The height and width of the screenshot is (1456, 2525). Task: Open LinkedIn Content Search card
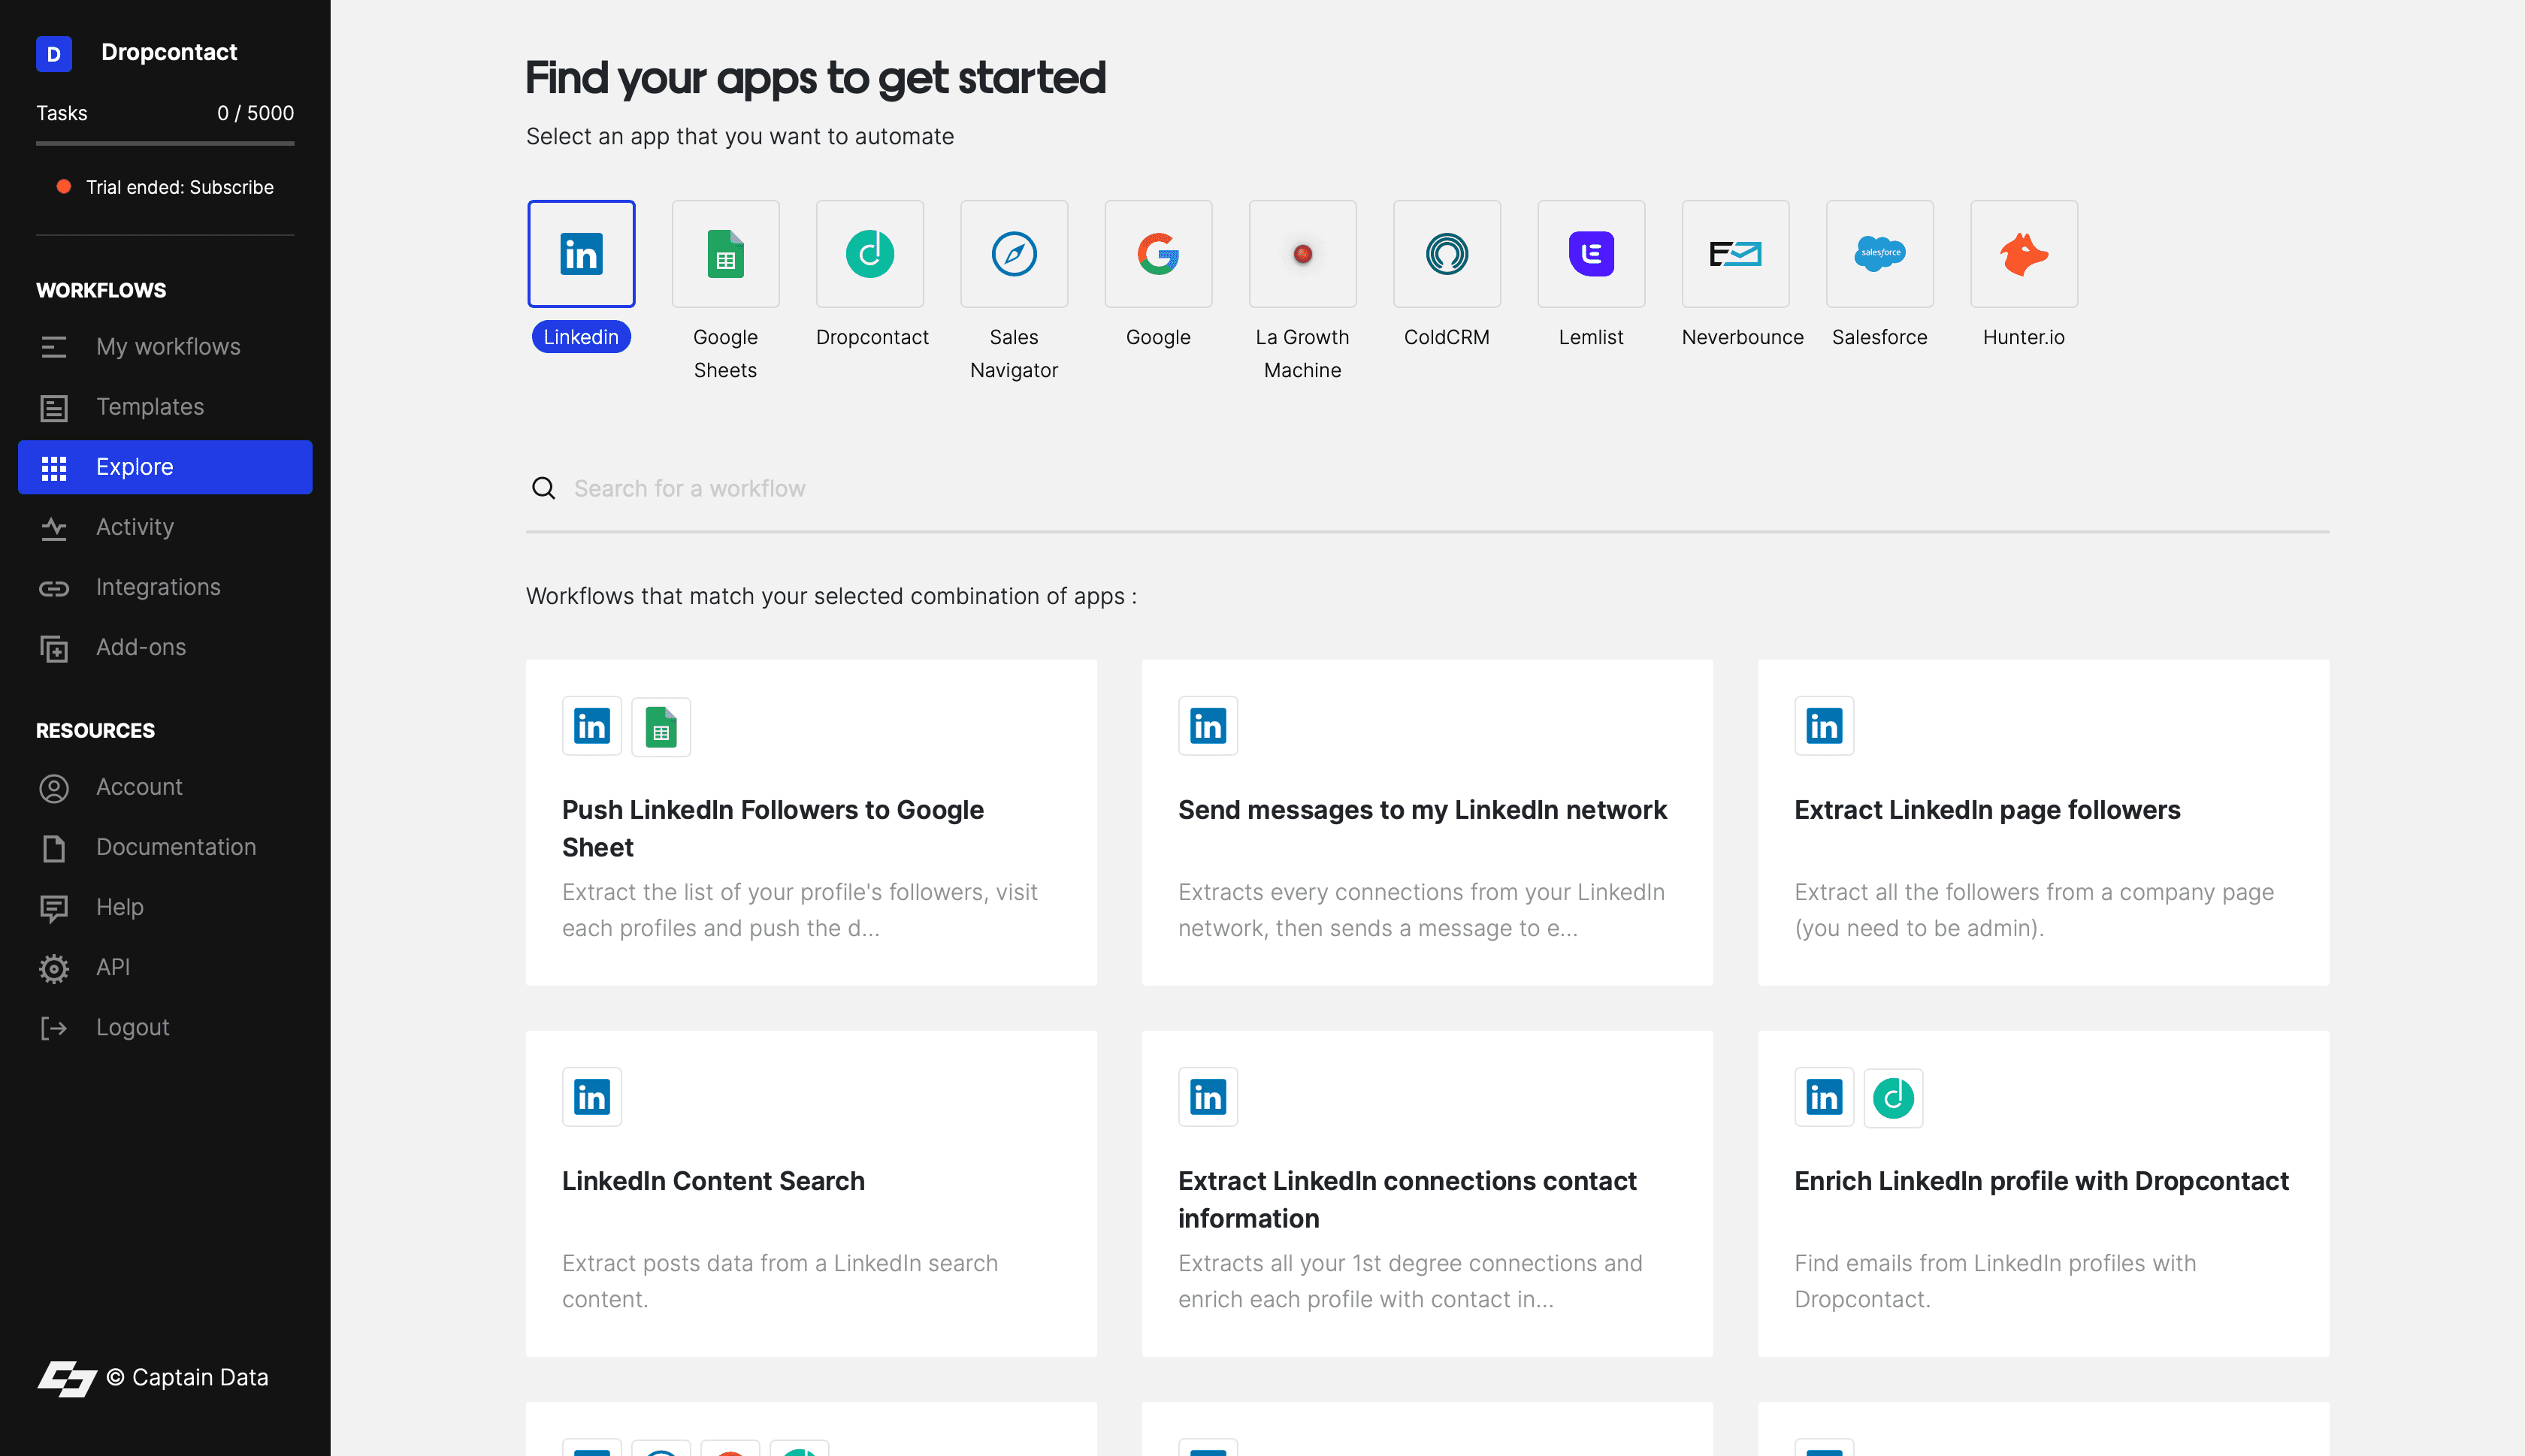click(811, 1193)
